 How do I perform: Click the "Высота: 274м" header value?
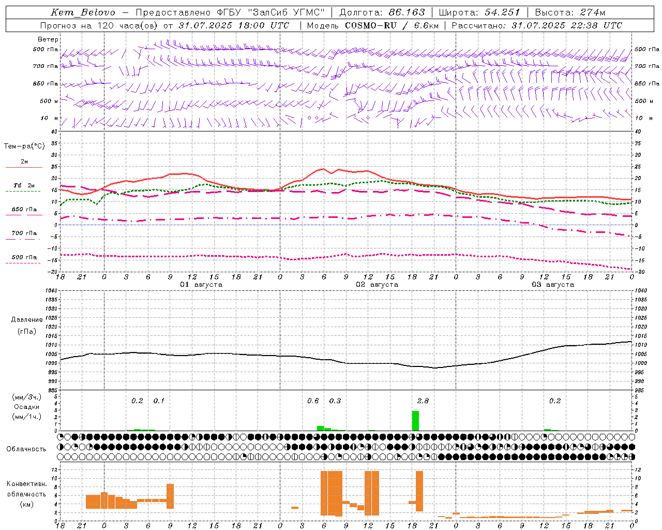click(x=570, y=12)
